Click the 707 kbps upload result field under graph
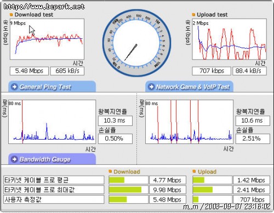 pos(212,71)
